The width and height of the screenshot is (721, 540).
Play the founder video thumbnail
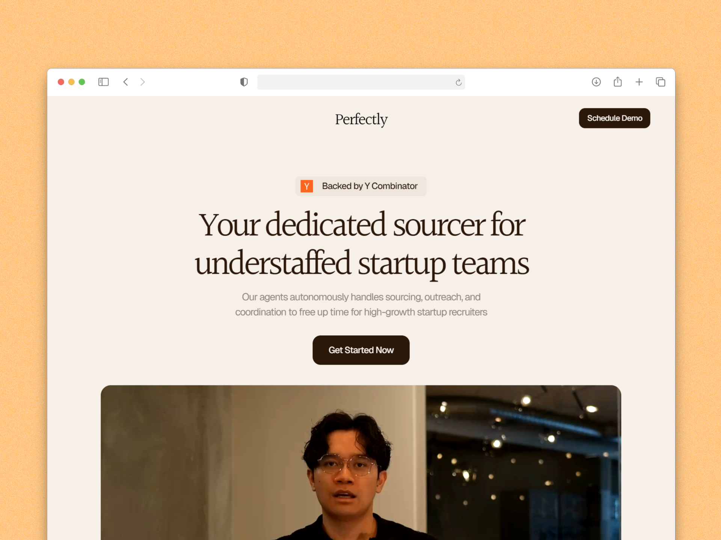pos(361,462)
